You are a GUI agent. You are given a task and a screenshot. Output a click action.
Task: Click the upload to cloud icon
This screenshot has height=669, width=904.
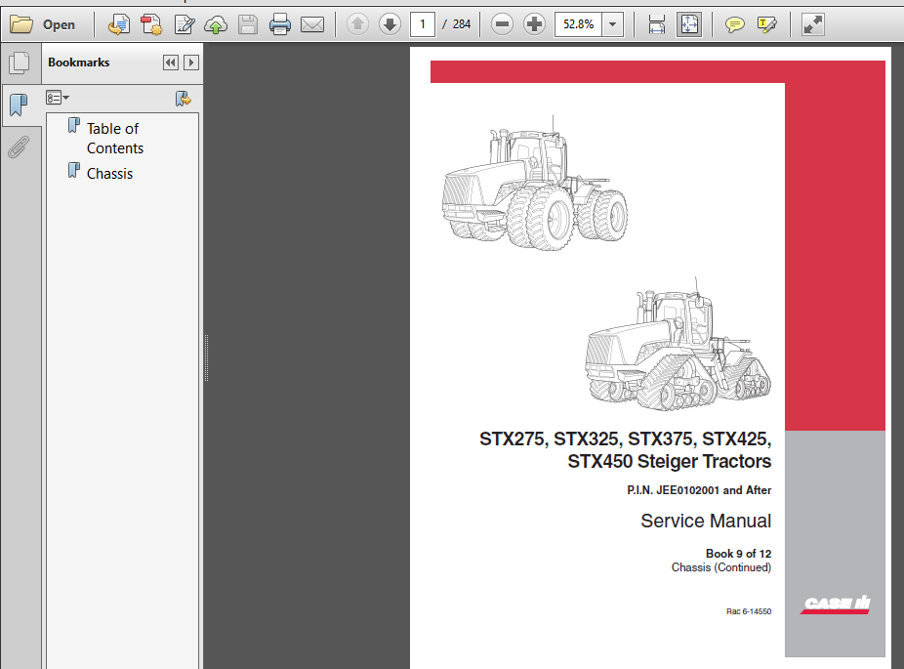tap(216, 24)
